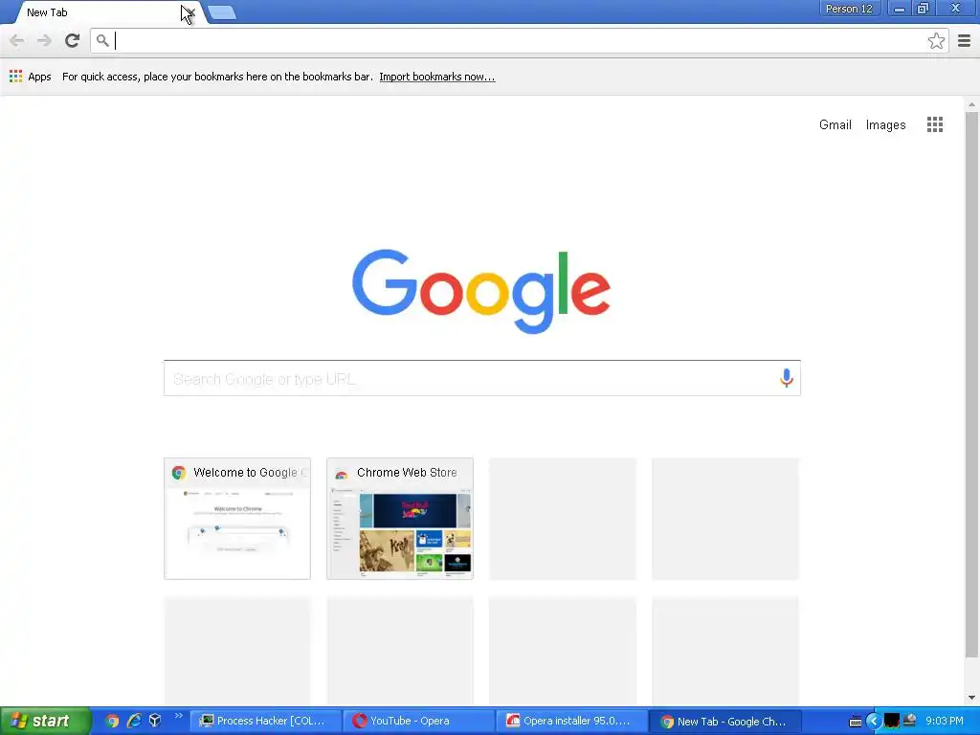Screen dimensions: 980x735
Task: Switch to YouTube - Opera taskbar window
Action: point(417,722)
